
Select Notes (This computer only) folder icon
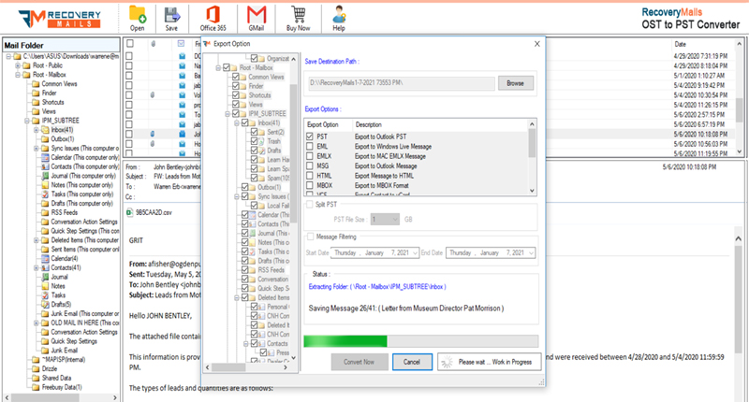[45, 185]
